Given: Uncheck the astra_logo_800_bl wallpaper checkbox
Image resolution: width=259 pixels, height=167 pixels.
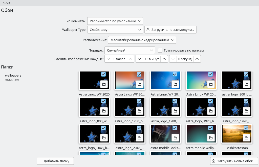Looking at the screenshot, I should (x=246, y=74).
